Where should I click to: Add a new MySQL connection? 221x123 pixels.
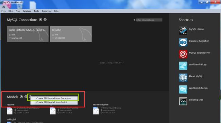(x=40, y=20)
